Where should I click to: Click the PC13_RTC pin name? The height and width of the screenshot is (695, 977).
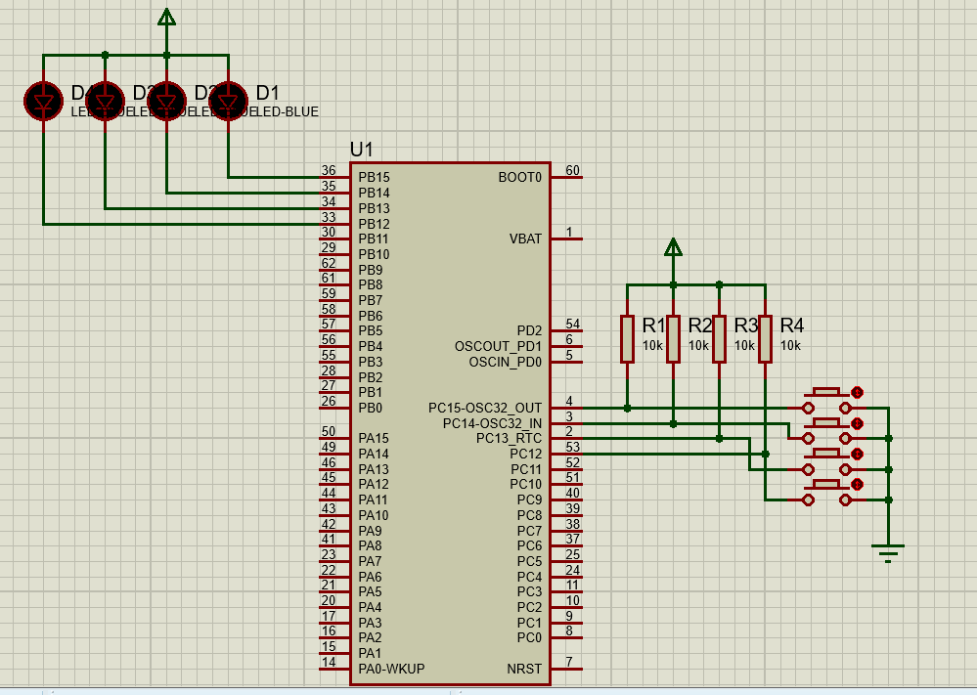[x=510, y=439]
